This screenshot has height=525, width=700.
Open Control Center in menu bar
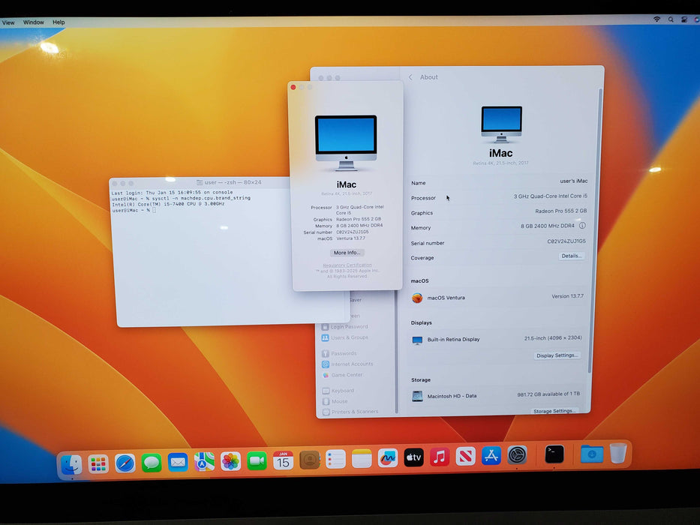684,19
